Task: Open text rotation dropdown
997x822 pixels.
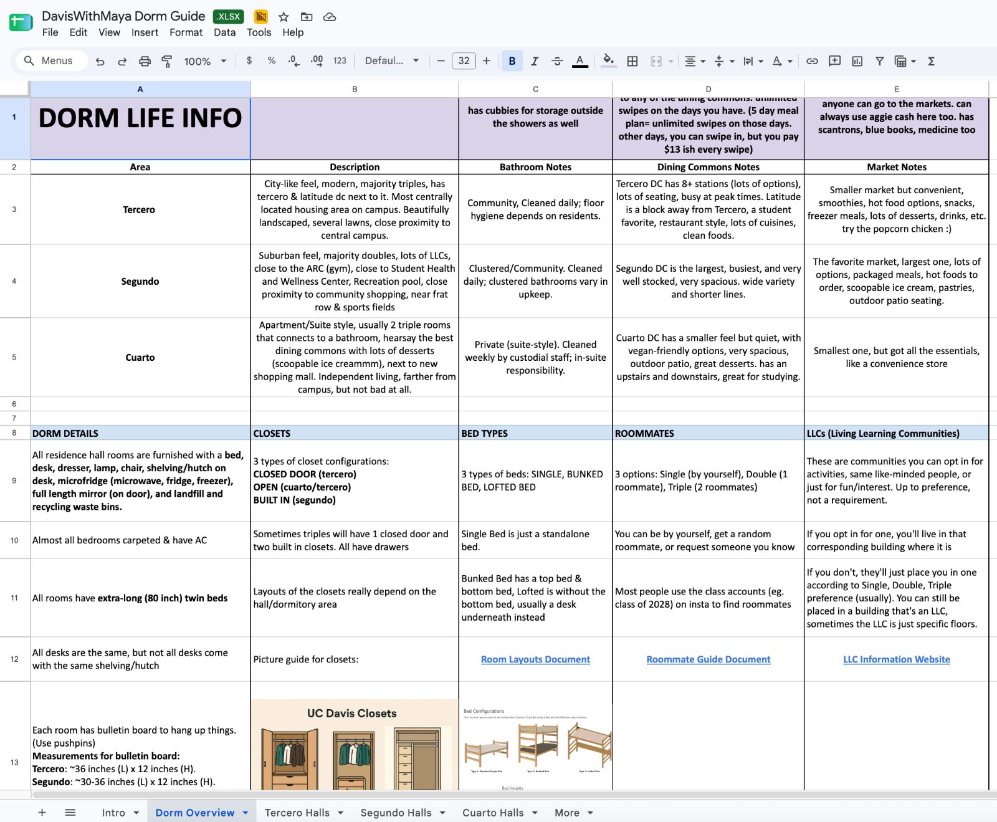Action: [782, 61]
